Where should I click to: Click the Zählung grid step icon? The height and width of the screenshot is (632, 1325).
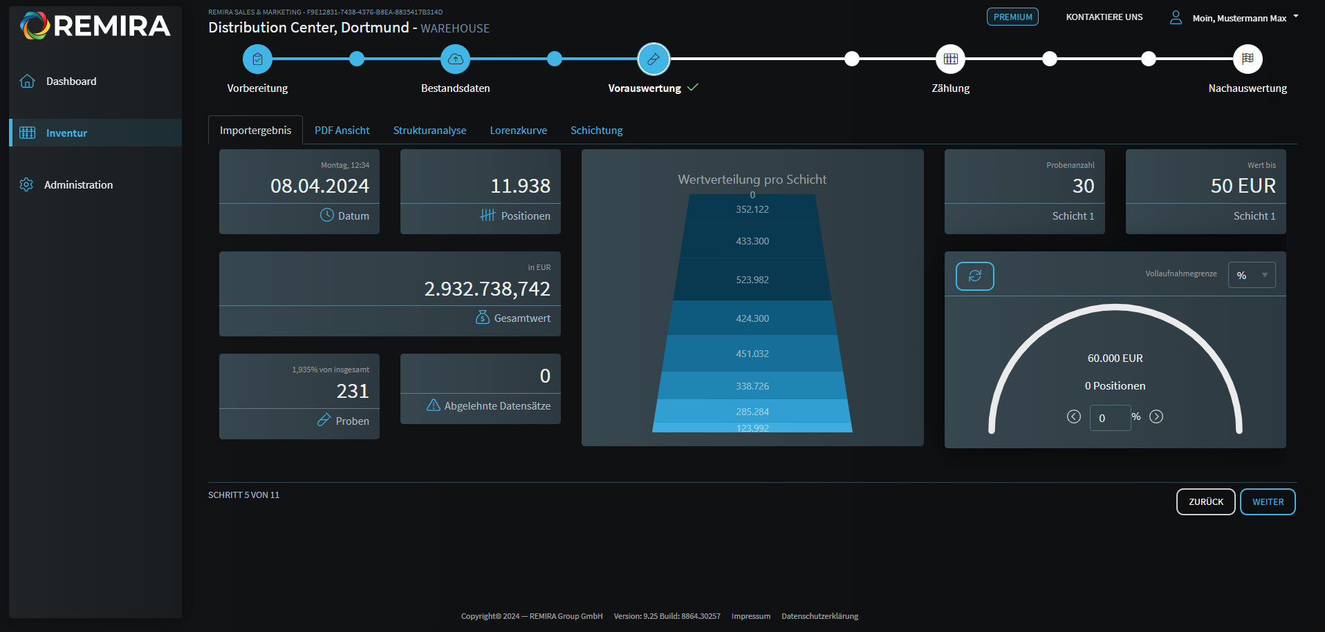950,59
